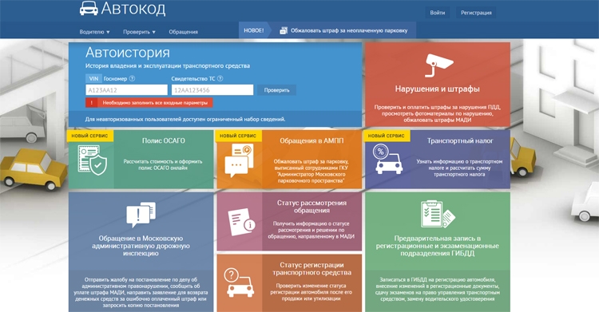Click the Проверить button in the Автоистория form
This screenshot has width=599, height=312.
[276, 90]
